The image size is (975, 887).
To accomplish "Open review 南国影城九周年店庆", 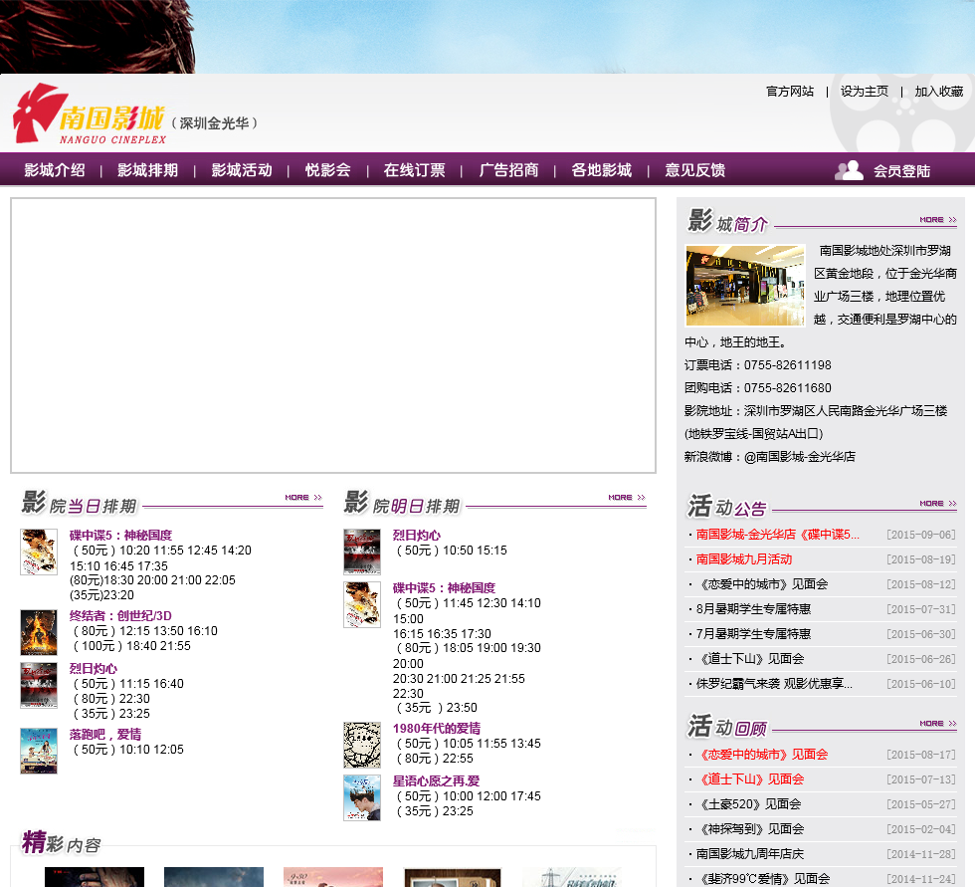I will [750, 854].
